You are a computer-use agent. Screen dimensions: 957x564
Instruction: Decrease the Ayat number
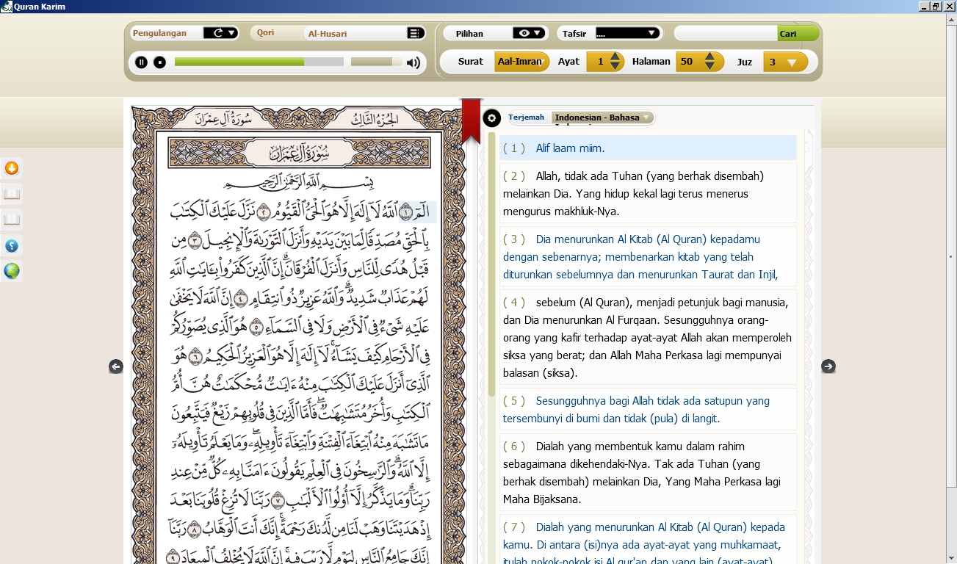pos(615,66)
